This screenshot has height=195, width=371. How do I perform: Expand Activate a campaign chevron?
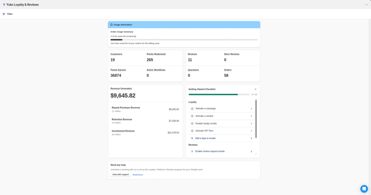point(251,109)
